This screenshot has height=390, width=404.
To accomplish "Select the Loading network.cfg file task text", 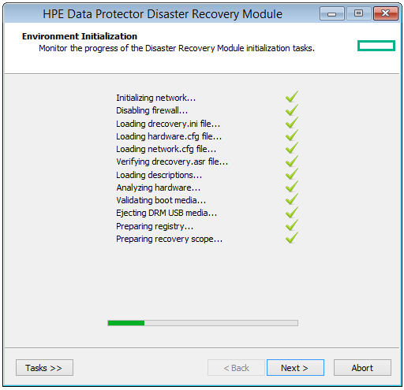I will point(166,149).
